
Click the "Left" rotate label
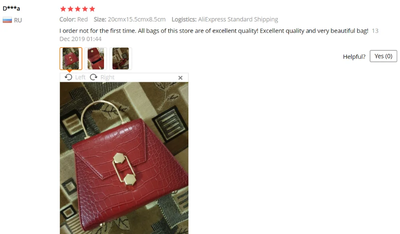click(x=80, y=77)
